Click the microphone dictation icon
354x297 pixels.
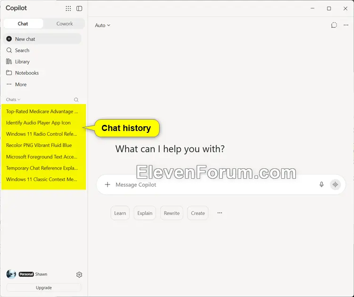321,184
